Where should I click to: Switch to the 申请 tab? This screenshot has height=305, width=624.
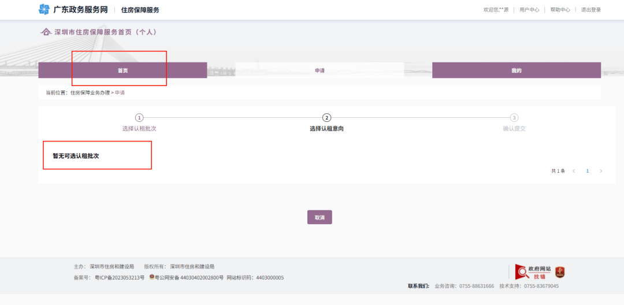coord(320,70)
